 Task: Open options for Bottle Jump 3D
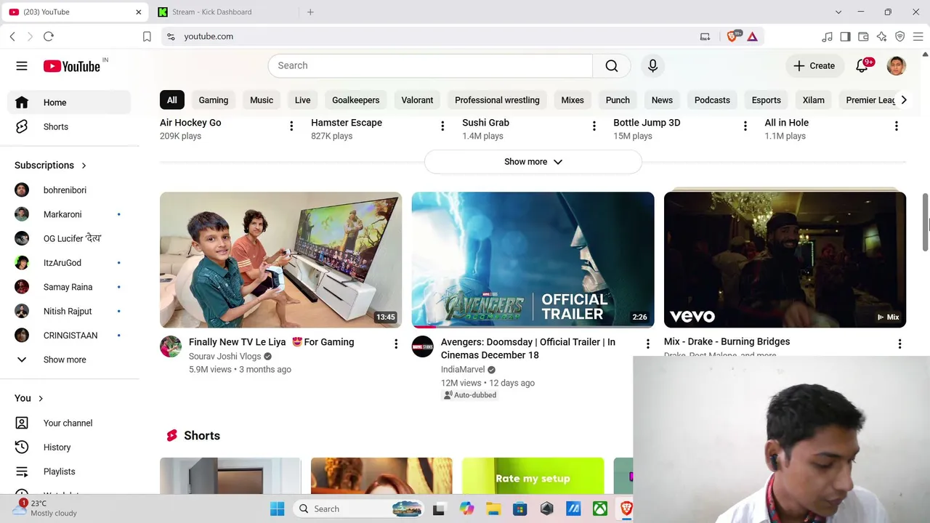point(745,126)
